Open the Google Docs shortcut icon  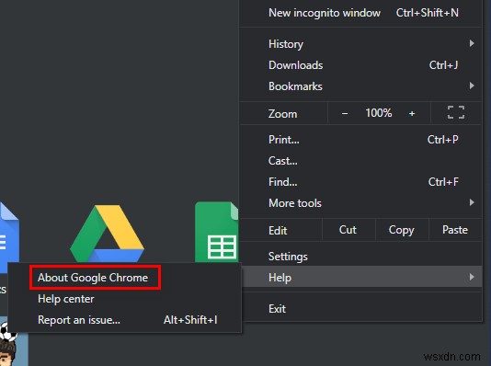coord(9,237)
